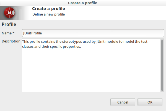This screenshot has height=111, width=166.
Task: Click the 'Name *' field label
Action: [x=8, y=33]
